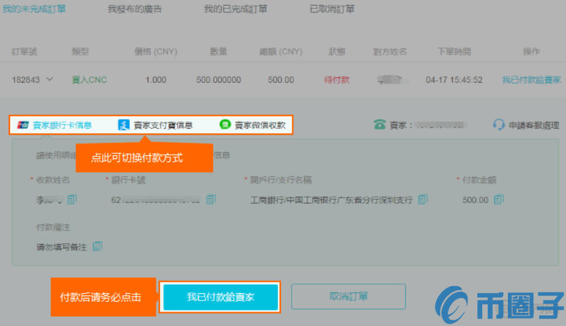Copy the payment remark text
The image size is (566, 326).
tap(97, 246)
